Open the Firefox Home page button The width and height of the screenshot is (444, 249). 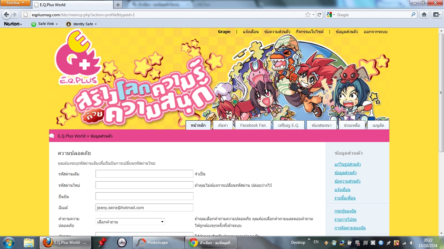click(424, 15)
